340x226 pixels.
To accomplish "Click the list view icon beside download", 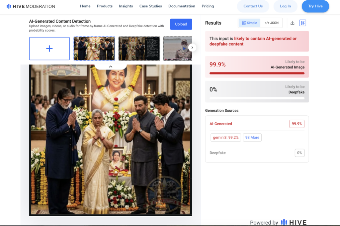I will [302, 23].
